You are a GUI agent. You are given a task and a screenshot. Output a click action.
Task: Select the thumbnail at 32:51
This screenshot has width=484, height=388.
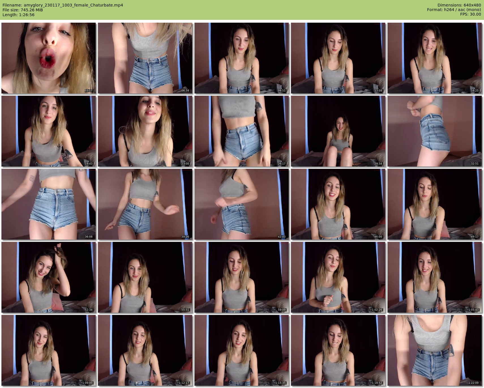pyautogui.click(x=434, y=131)
